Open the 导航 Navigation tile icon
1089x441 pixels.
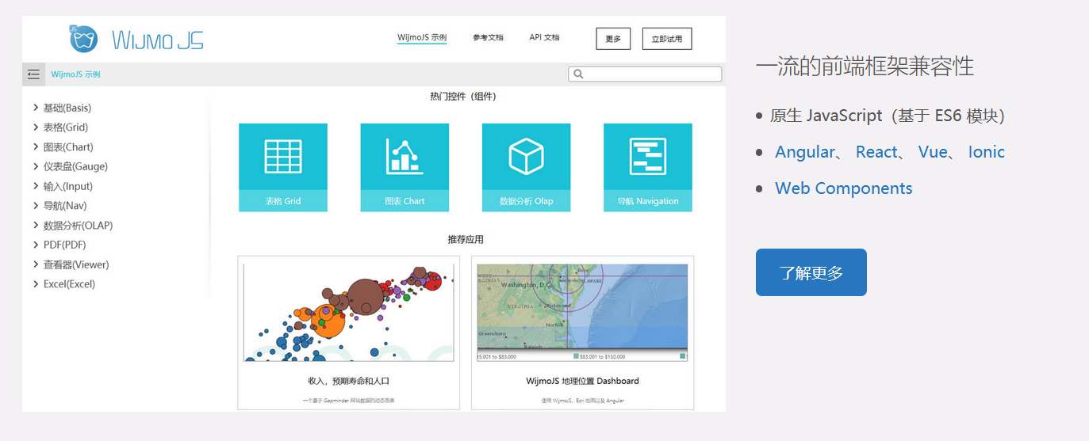coord(648,157)
